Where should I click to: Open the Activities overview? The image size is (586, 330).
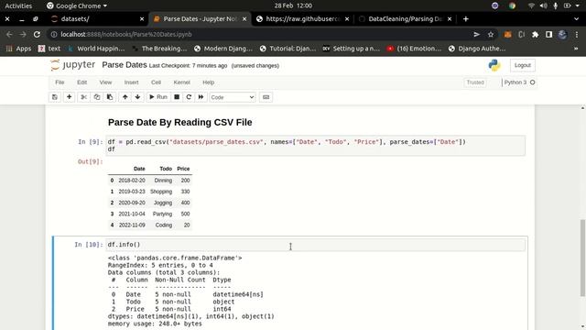click(18, 5)
